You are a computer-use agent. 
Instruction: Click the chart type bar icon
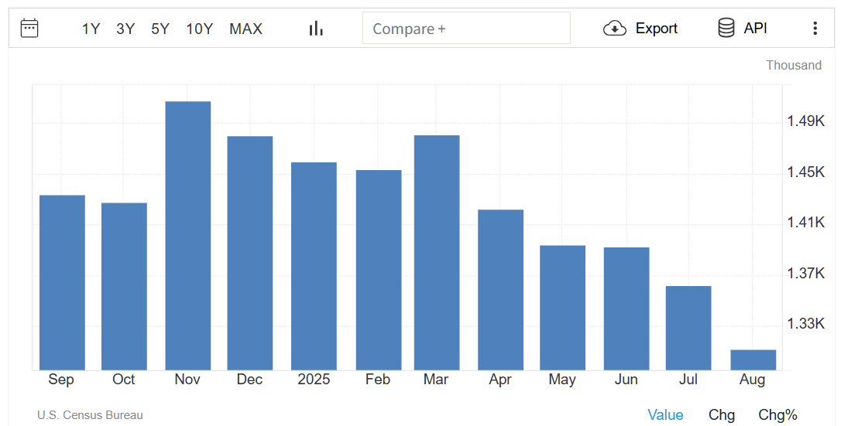point(315,29)
